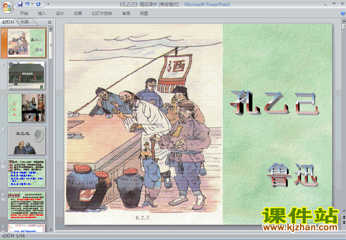Click thumbnail pane scroll down arrow
Image resolution: width=346 pixels, height=240 pixels.
[x=51, y=230]
